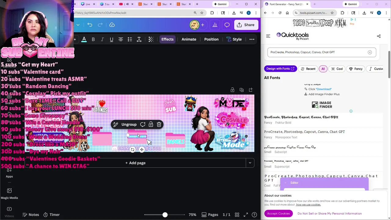Add a new page icon above canvas
The width and height of the screenshot is (391, 220).
click(x=251, y=90)
